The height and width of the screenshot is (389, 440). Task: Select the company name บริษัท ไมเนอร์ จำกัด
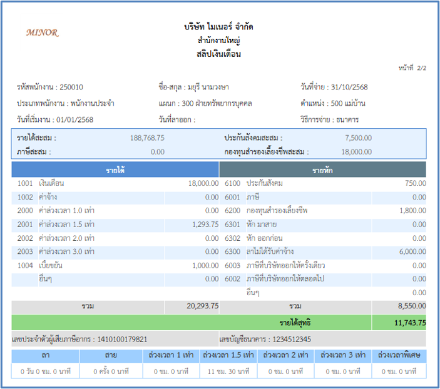(218, 27)
